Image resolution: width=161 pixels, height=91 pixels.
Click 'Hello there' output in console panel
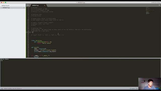pos(5,59)
